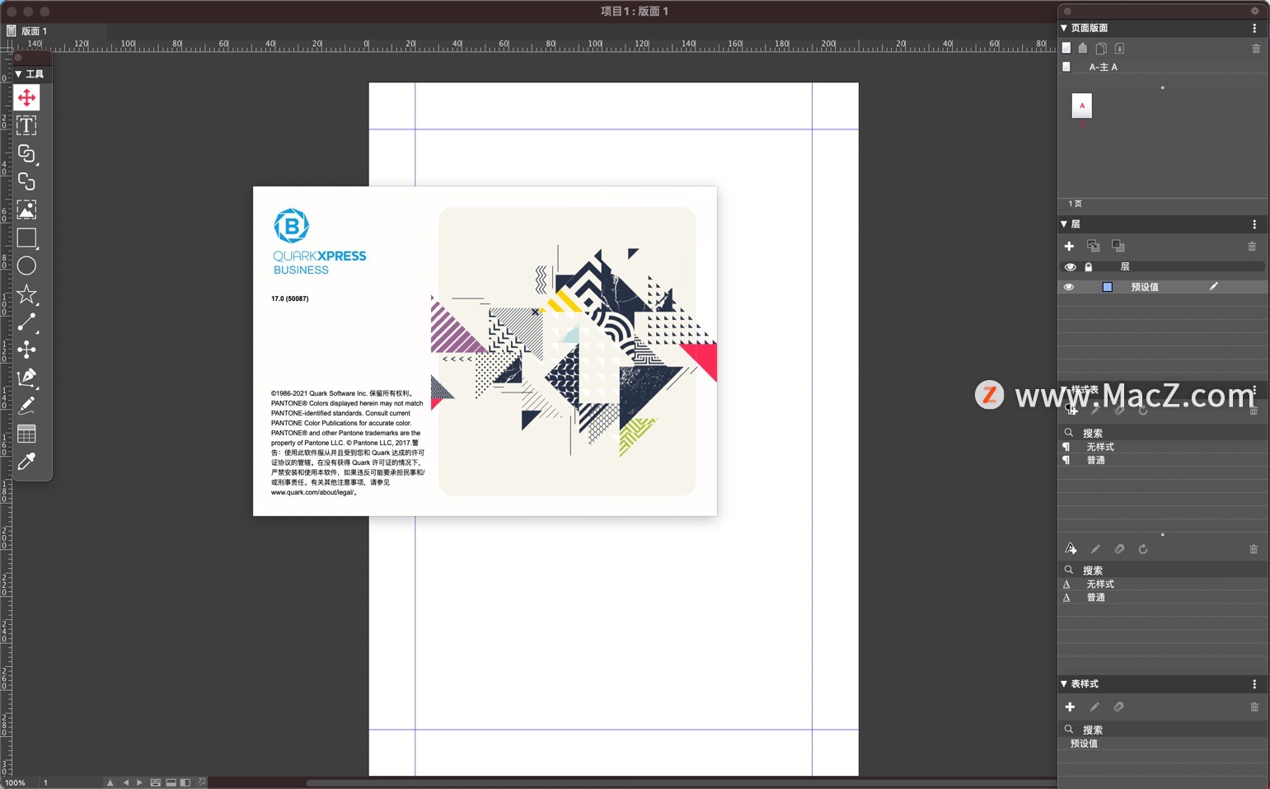
Task: Click the edit table style pencil icon
Action: pos(1094,707)
